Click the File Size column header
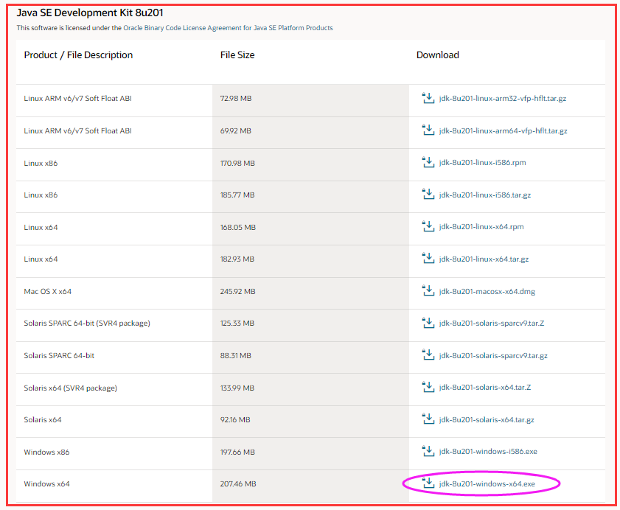Image resolution: width=620 pixels, height=510 pixels. tap(237, 55)
